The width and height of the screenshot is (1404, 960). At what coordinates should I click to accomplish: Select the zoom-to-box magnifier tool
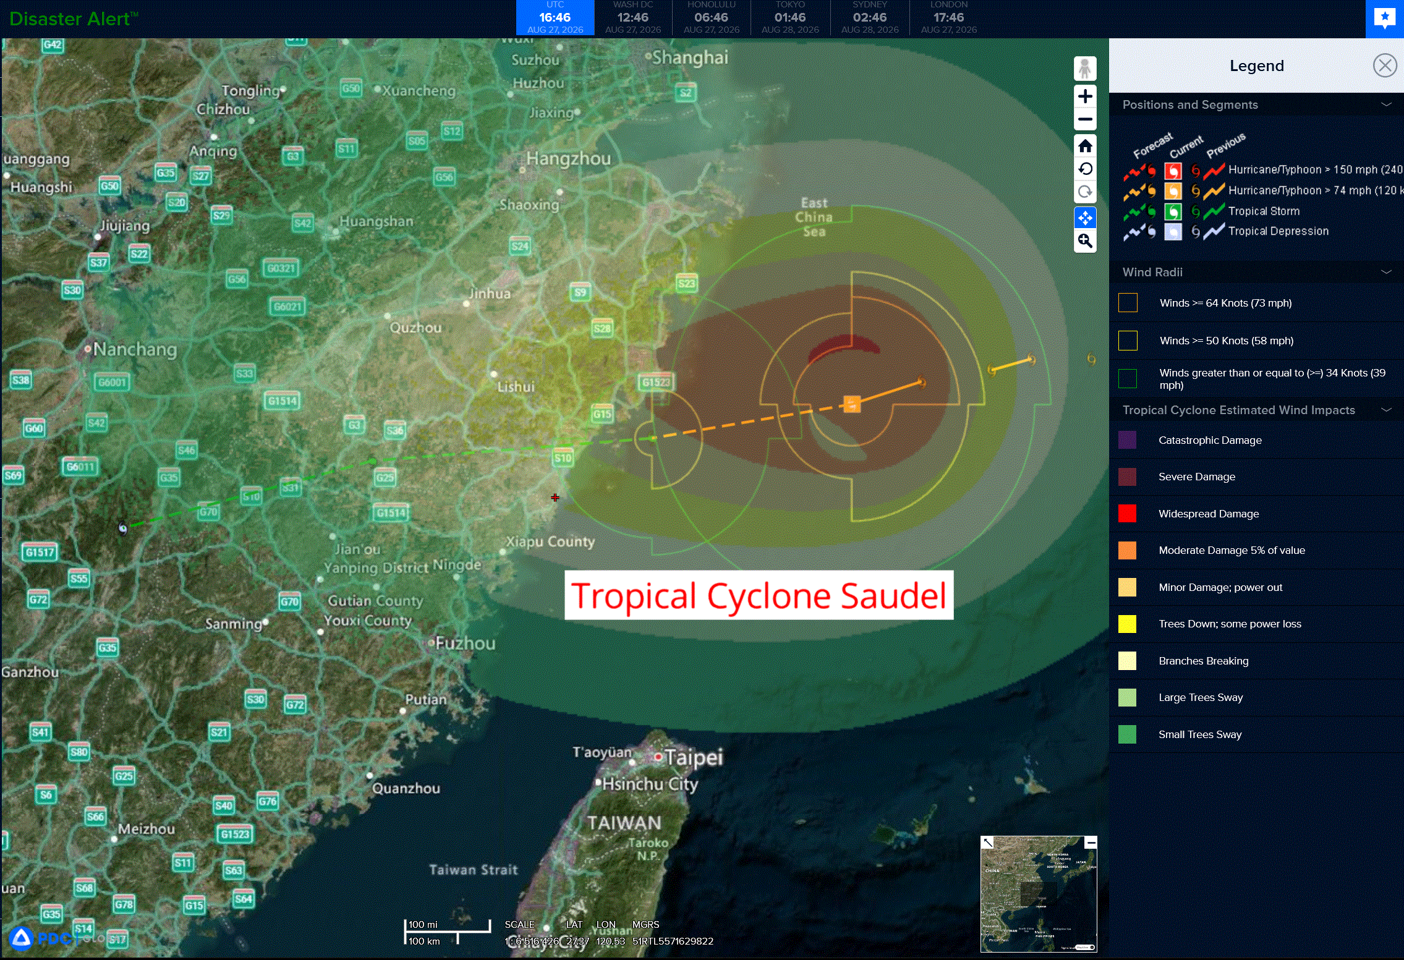1085,241
